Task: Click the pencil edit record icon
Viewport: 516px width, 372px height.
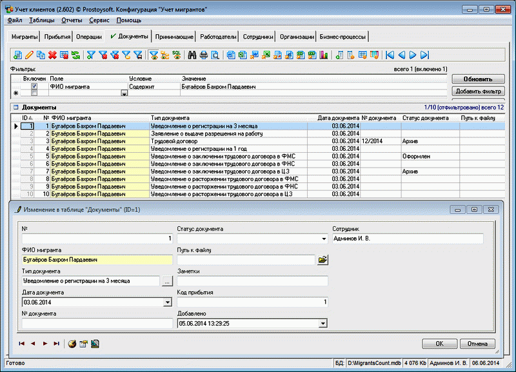Action: (x=29, y=55)
